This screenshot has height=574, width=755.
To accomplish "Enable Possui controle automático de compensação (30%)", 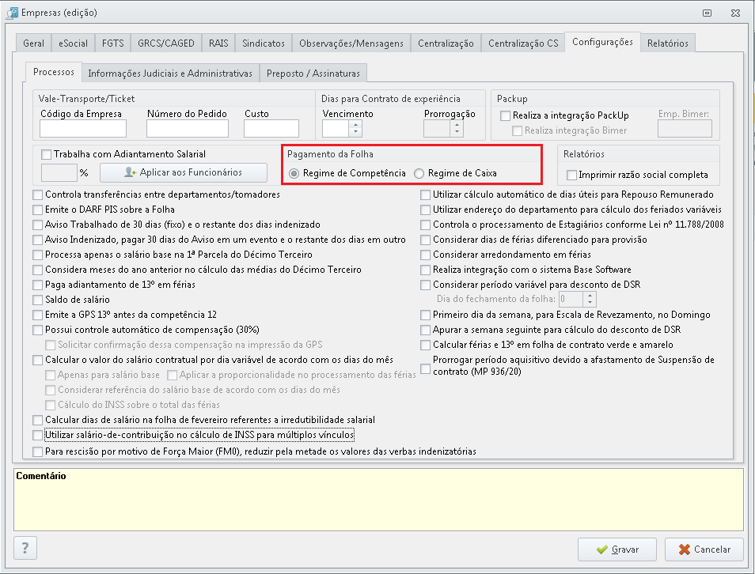I will (37, 330).
